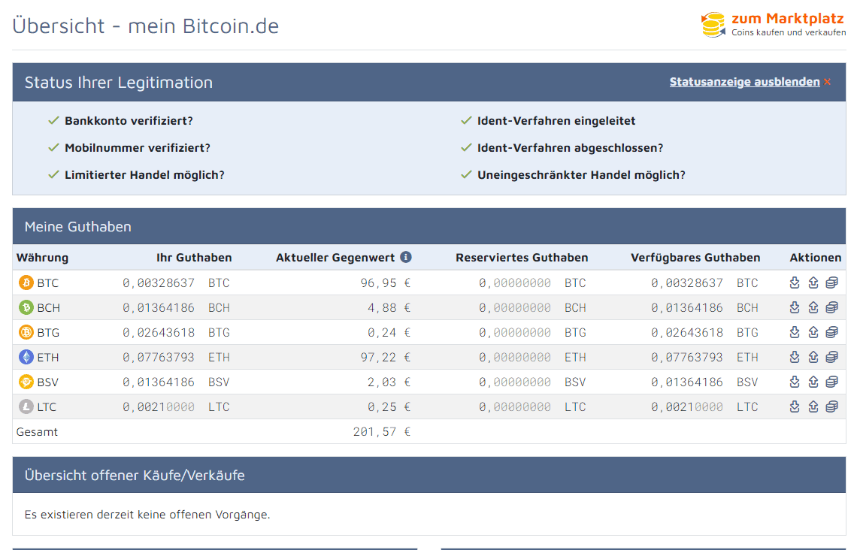Screen dimensions: 854x550
Task: Click the LTC withdraw (up-arrow) icon
Action: pyautogui.click(x=813, y=406)
